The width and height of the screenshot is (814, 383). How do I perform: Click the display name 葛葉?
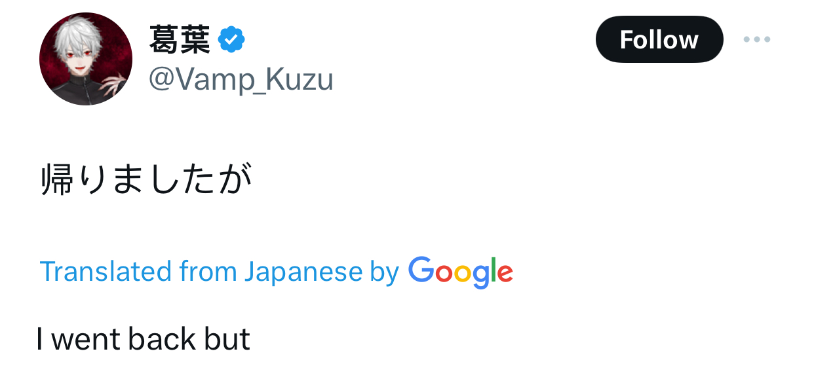pyautogui.click(x=180, y=41)
